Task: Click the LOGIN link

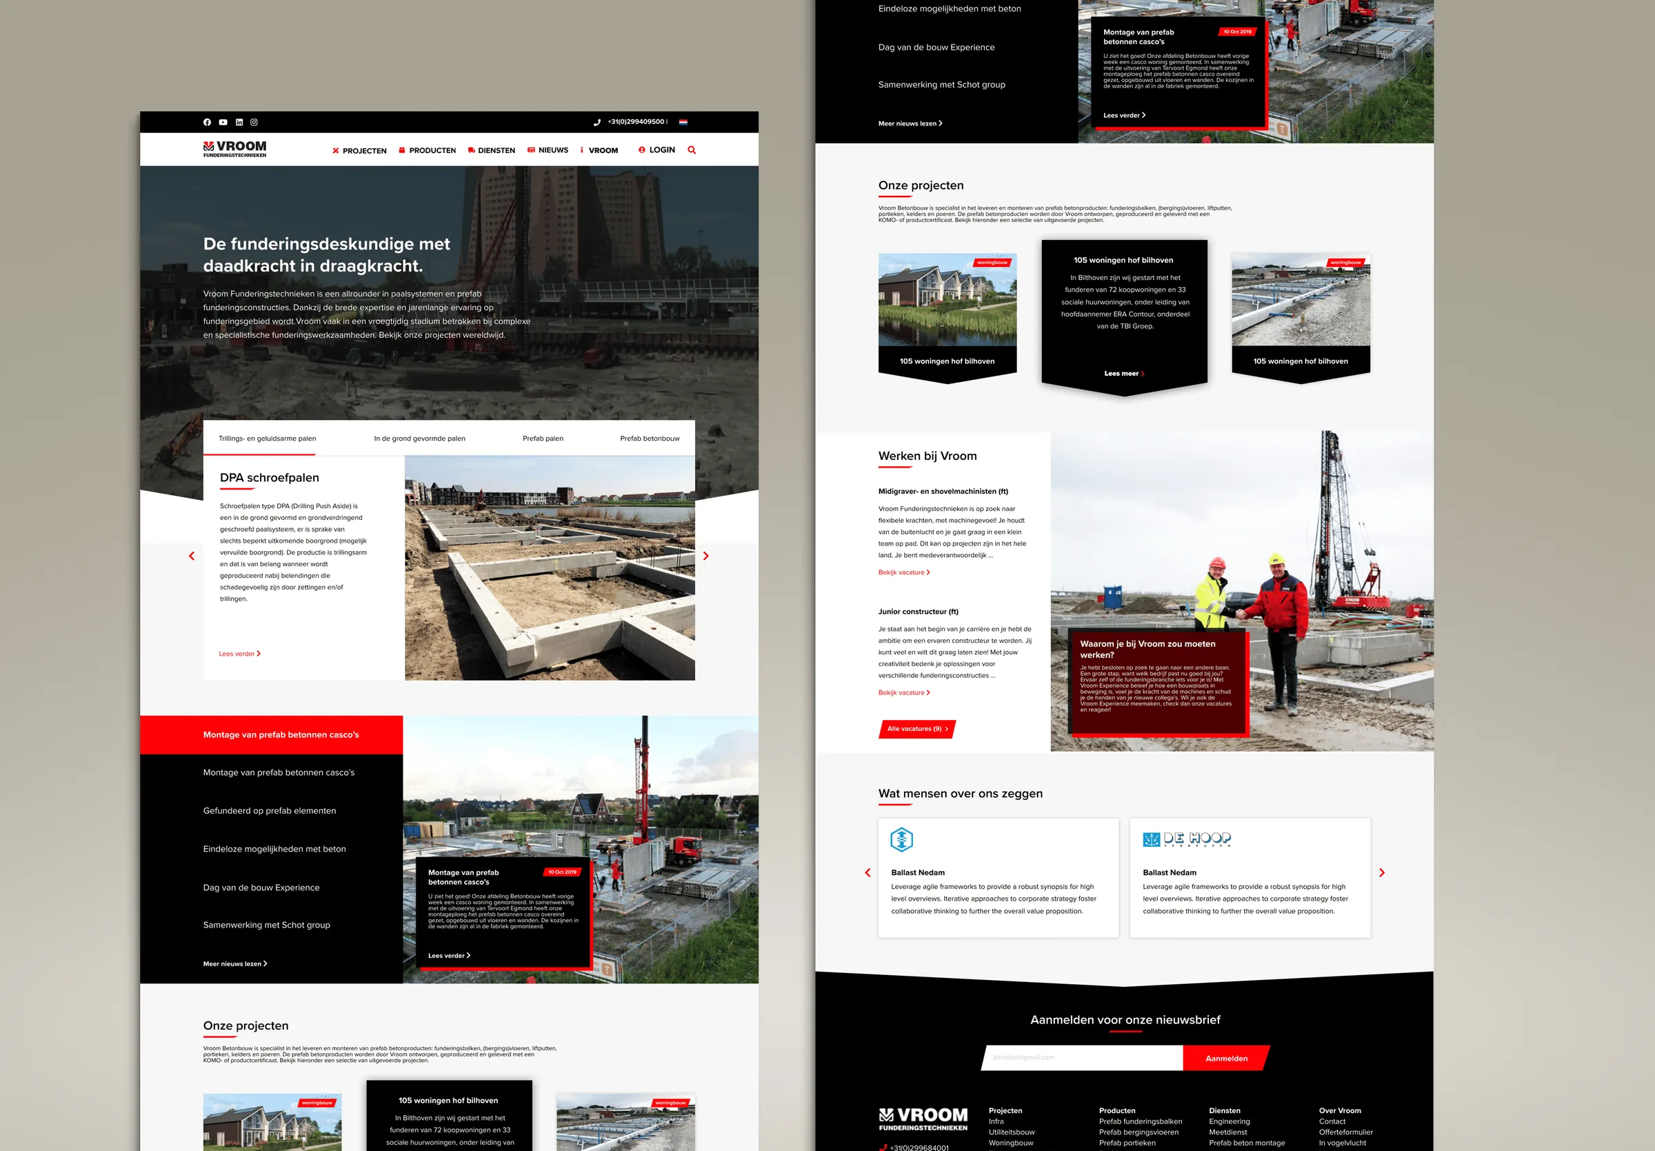Action: (x=656, y=150)
